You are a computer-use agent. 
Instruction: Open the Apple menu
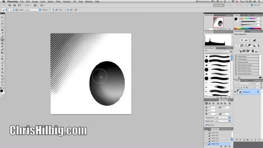click(x=4, y=2)
